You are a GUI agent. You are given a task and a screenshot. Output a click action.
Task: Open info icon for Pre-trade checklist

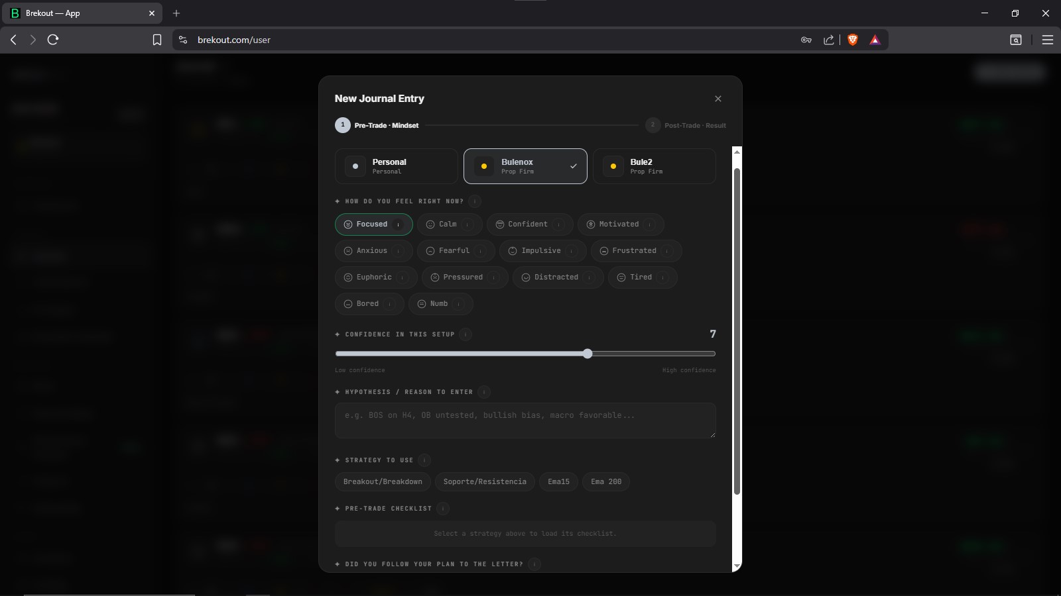pos(443,509)
